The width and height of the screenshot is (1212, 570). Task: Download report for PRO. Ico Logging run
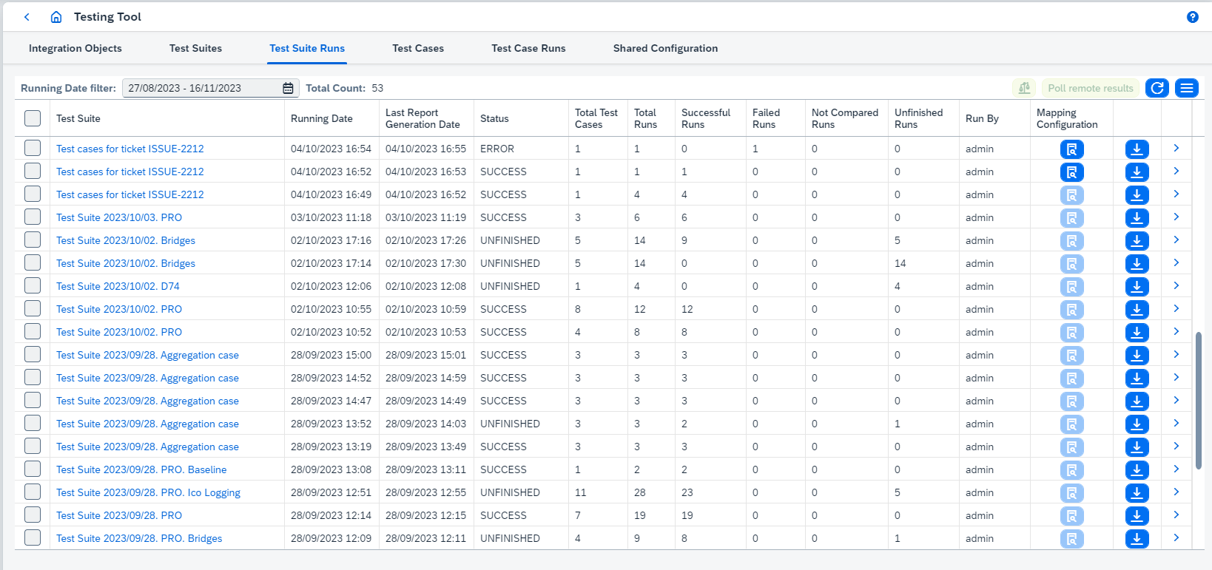(x=1137, y=493)
